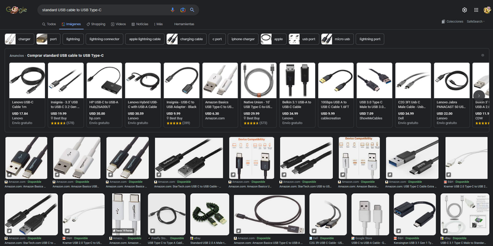This screenshot has width=493, height=246.
Task: Open Freefly Store USB Type C cable image
Action: click(x=167, y=214)
